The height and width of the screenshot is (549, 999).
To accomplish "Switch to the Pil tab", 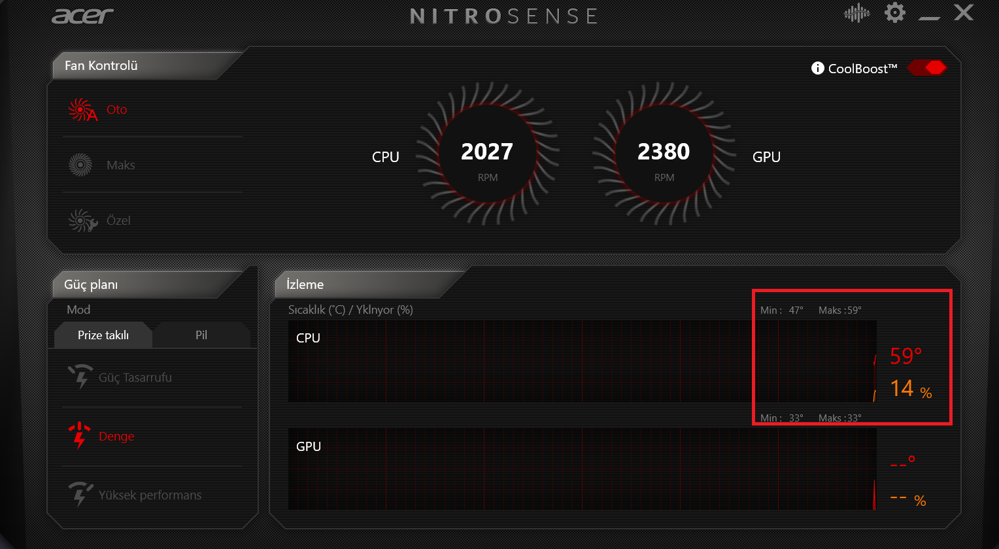I will point(201,335).
